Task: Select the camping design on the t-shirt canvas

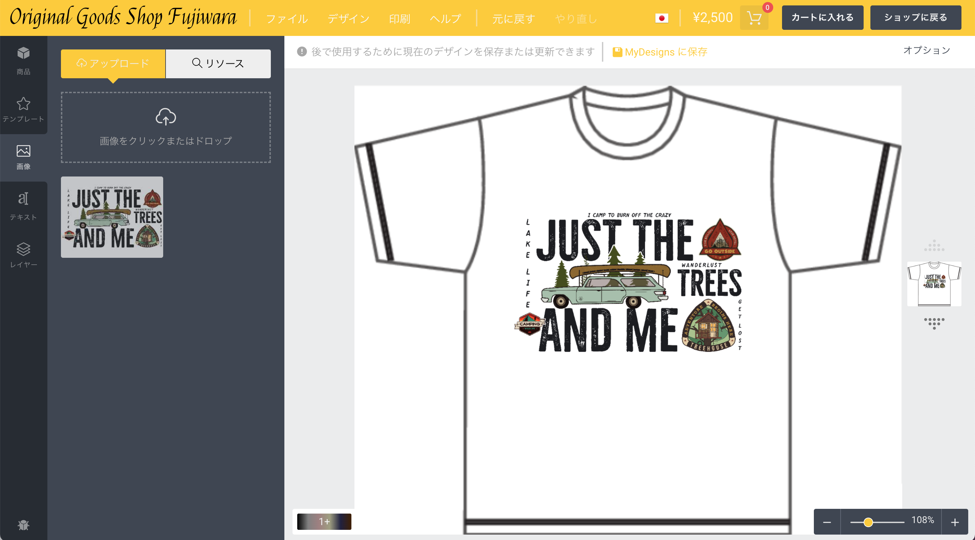Action: click(x=628, y=282)
